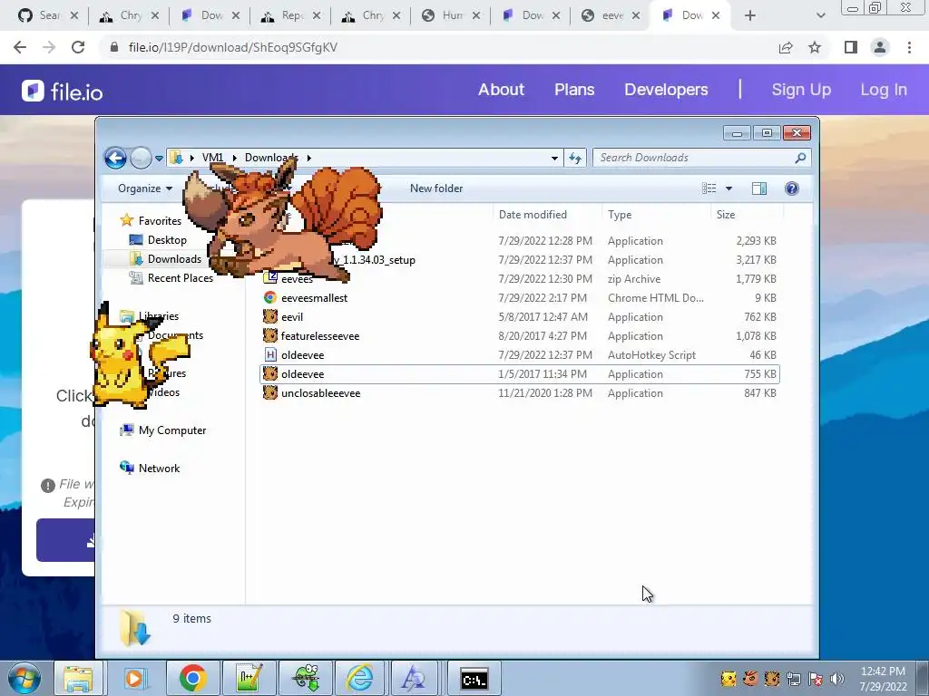Open Chrome from the taskbar
Viewport: 929px width, 696px height.
coord(192,679)
